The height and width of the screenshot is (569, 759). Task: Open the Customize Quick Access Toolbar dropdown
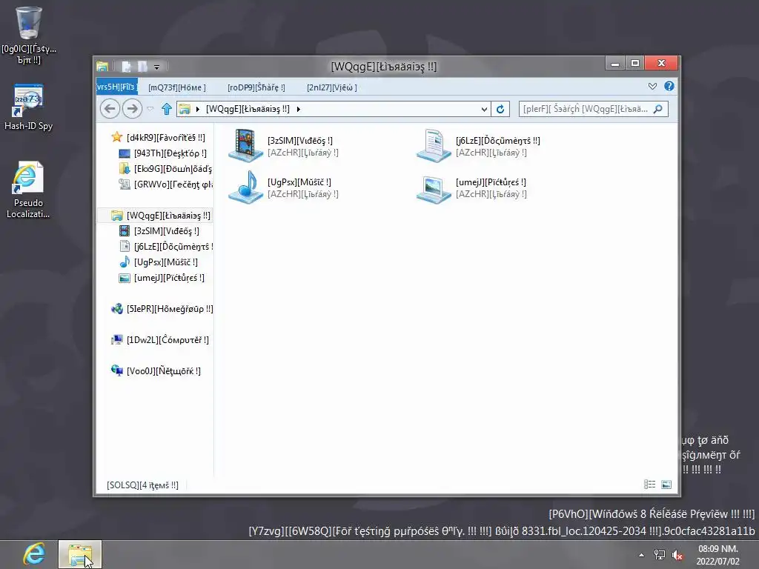click(x=156, y=67)
